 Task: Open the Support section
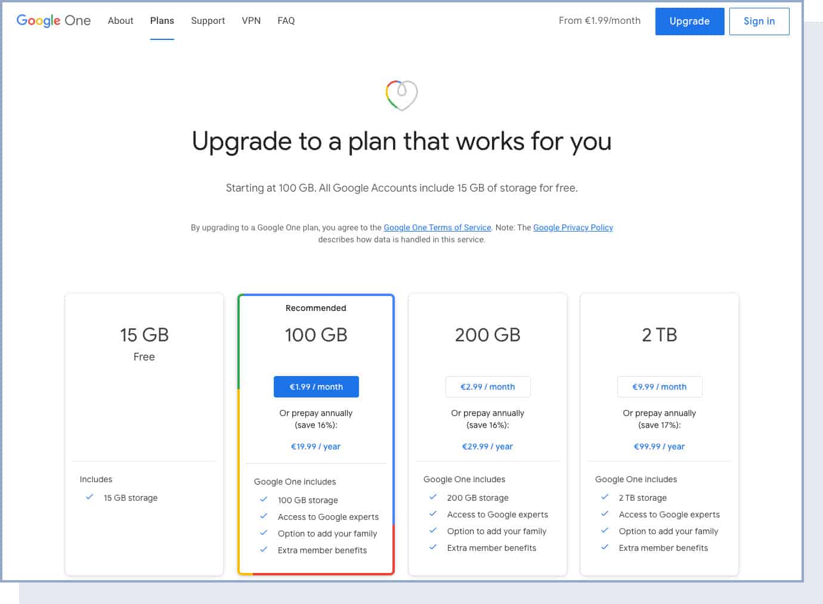click(x=208, y=21)
